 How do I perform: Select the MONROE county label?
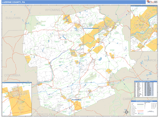(x=150, y=60)
